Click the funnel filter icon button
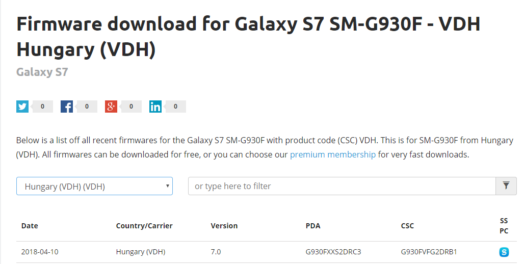The image size is (523, 264). pyautogui.click(x=506, y=186)
